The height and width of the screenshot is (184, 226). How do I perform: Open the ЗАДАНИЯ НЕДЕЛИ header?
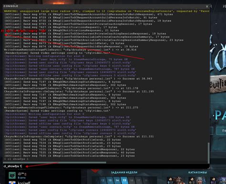pyautogui.click(x=124, y=173)
